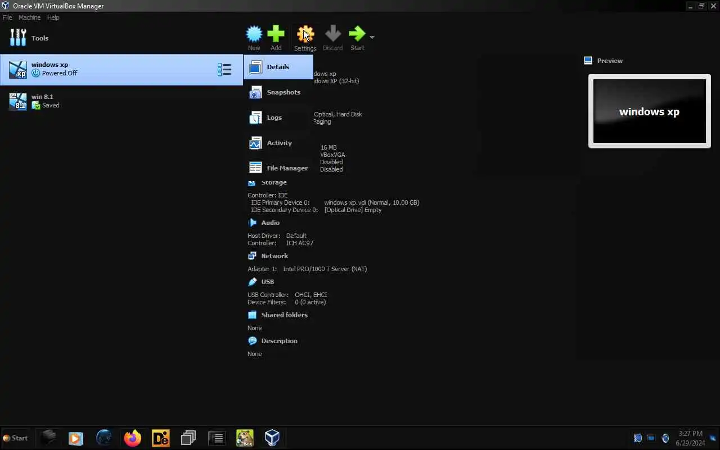
Task: Click the Preview section header
Action: (610, 61)
